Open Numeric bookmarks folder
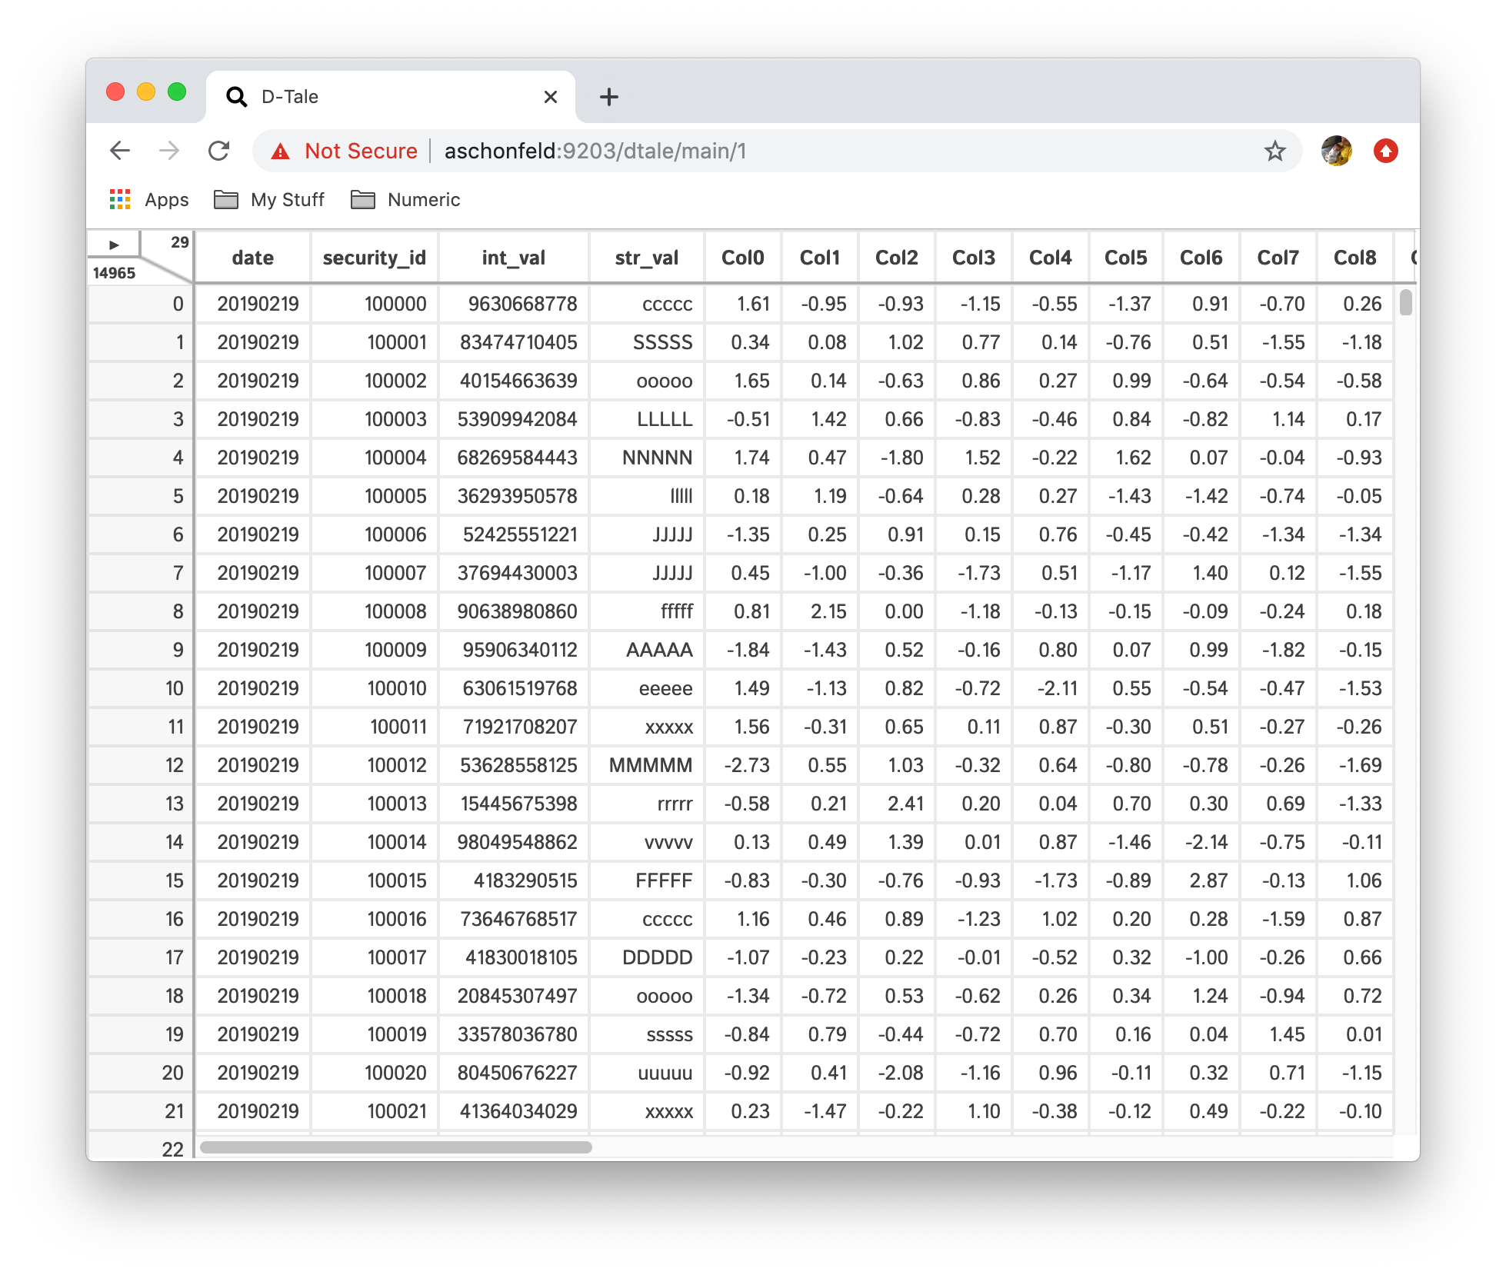 405,200
